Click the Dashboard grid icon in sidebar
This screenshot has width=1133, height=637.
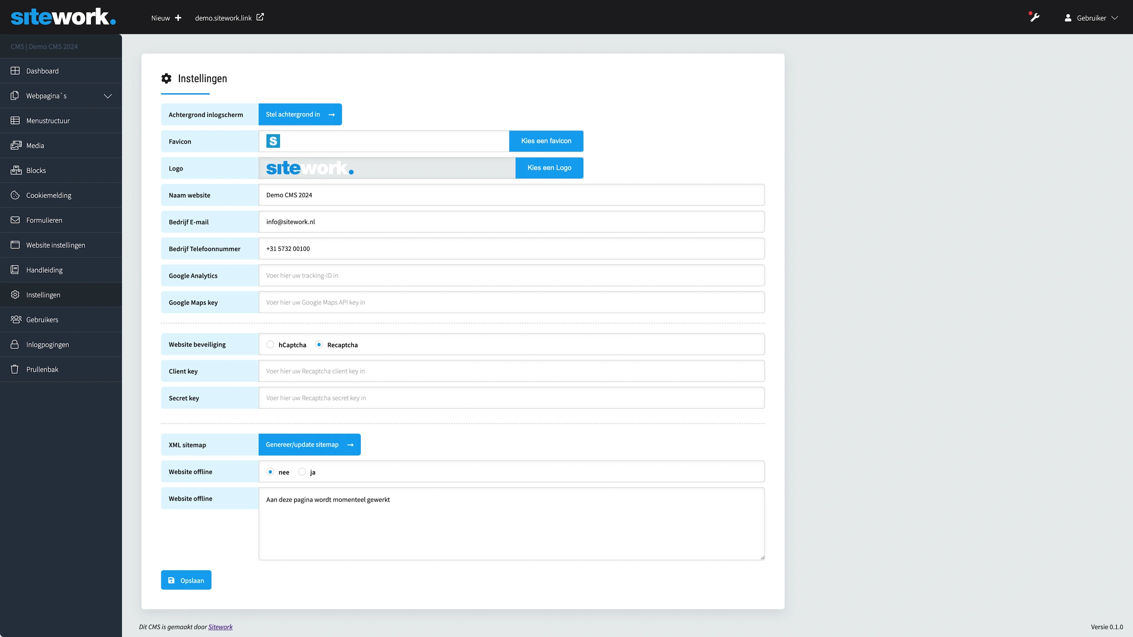[15, 71]
